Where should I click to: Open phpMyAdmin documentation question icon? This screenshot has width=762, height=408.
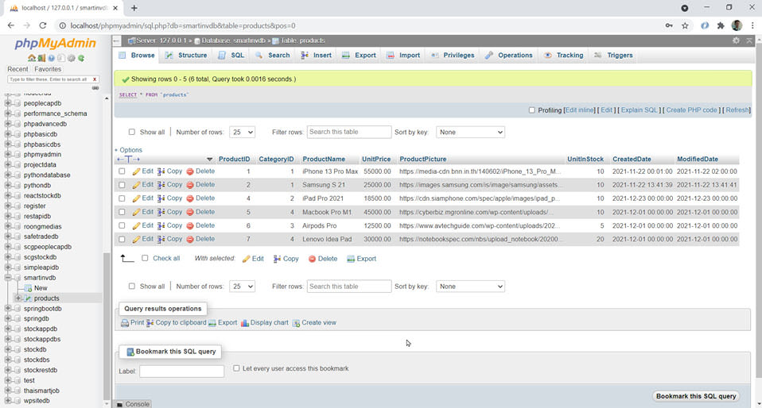51,58
